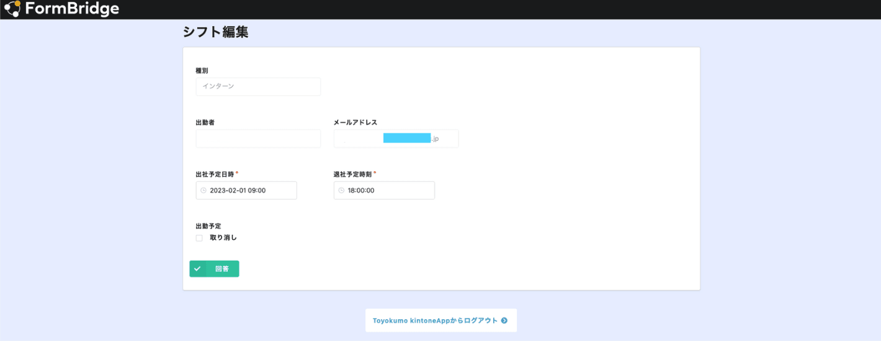This screenshot has width=881, height=341.
Task: Click the FormBridge brand name text
Action: click(x=72, y=9)
